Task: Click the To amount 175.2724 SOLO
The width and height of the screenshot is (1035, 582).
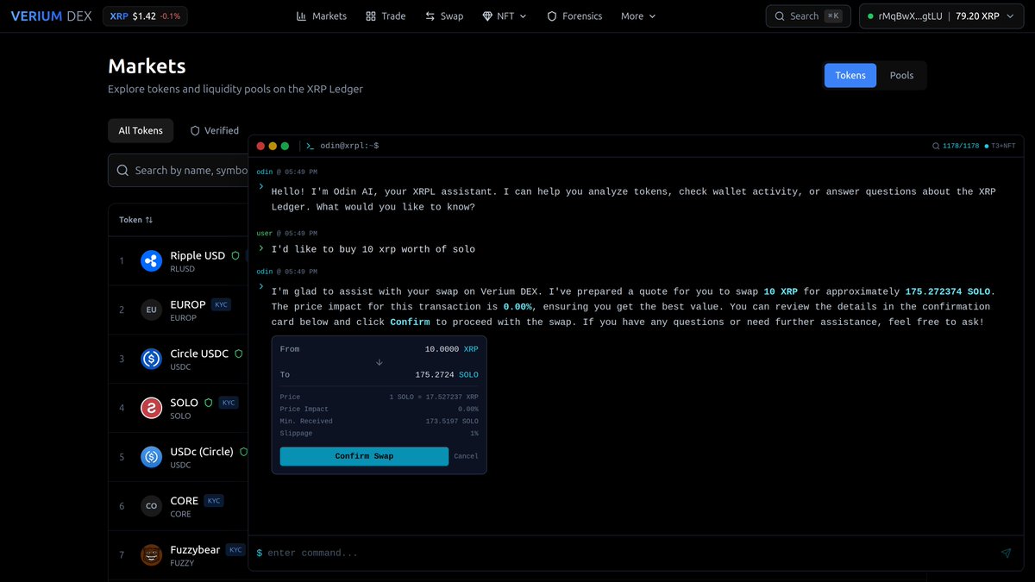Action: tap(447, 375)
